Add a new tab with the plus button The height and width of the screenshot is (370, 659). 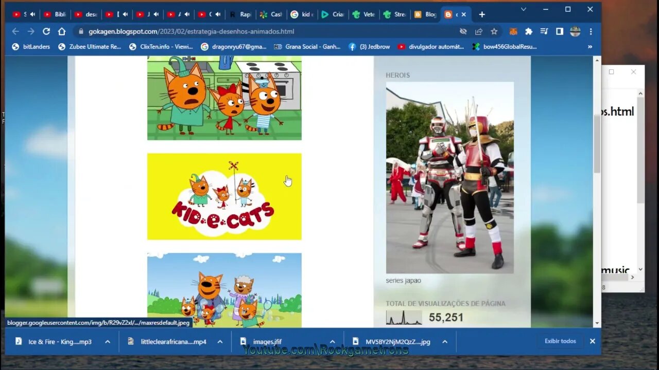point(482,14)
